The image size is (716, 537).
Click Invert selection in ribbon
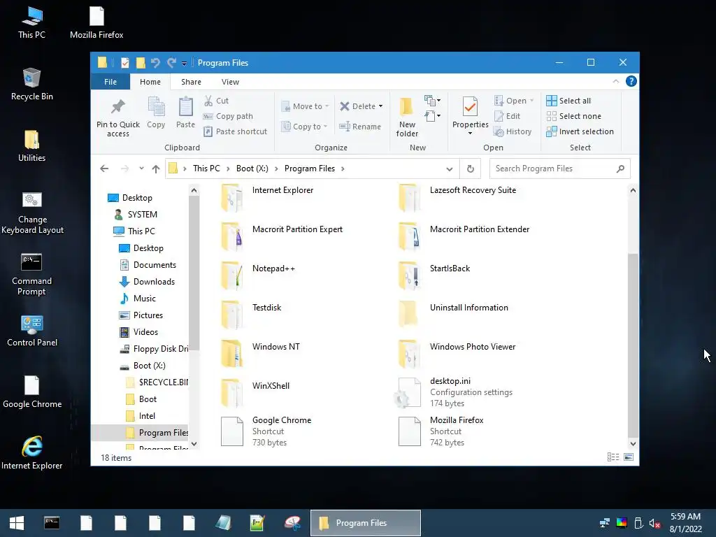point(580,131)
